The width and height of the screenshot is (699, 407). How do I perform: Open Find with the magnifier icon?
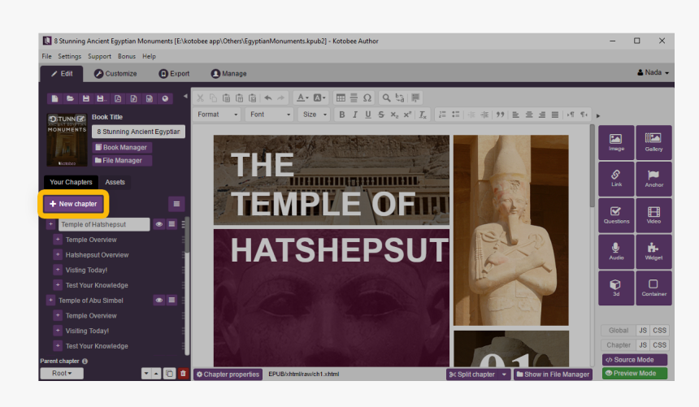(387, 97)
